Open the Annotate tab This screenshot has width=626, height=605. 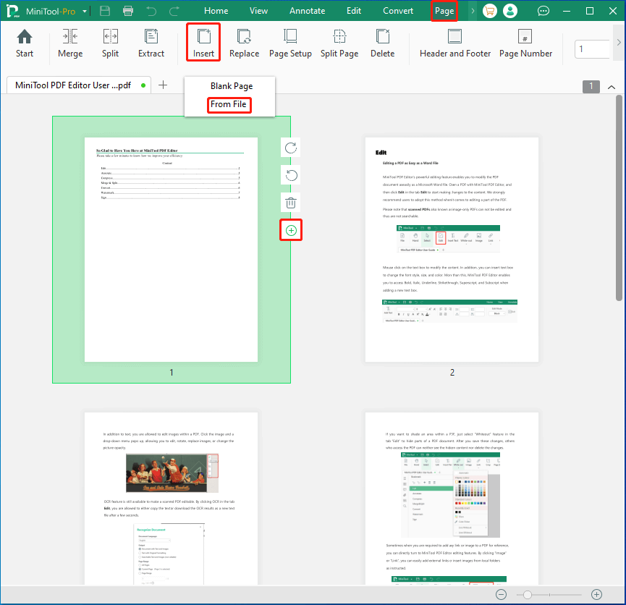(x=307, y=11)
